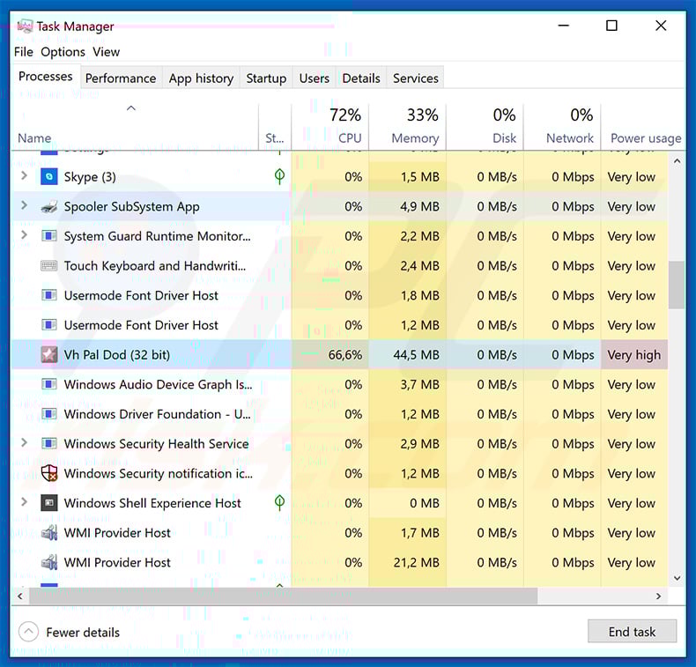The image size is (696, 667).
Task: Click the Windows Audio Device Graph icon
Action: [x=48, y=384]
